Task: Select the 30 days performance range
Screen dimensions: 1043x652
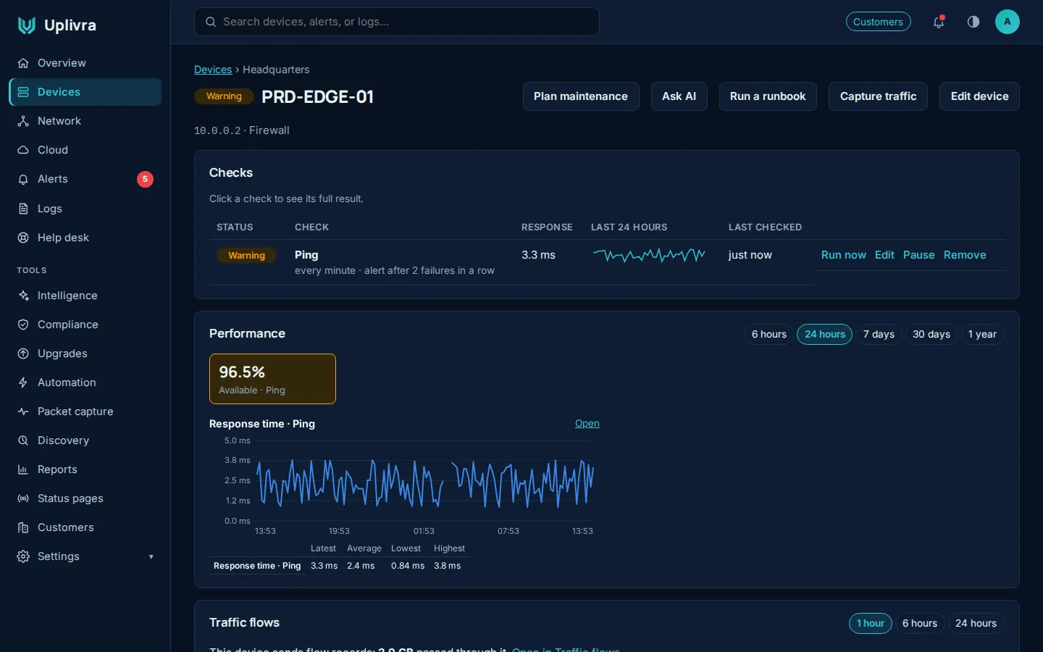Action: tap(931, 334)
